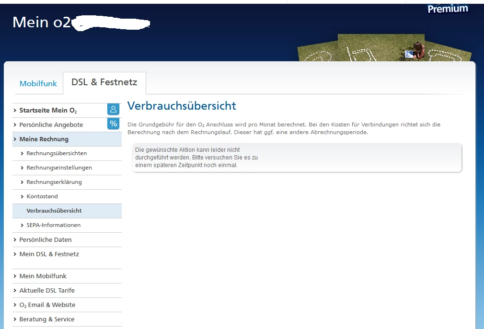Click the Mein o2 header title
The width and height of the screenshot is (484, 329).
(x=41, y=22)
